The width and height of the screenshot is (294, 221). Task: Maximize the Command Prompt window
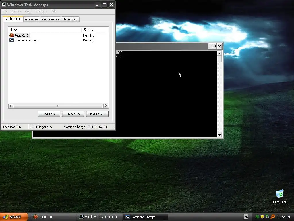[x=214, y=46]
